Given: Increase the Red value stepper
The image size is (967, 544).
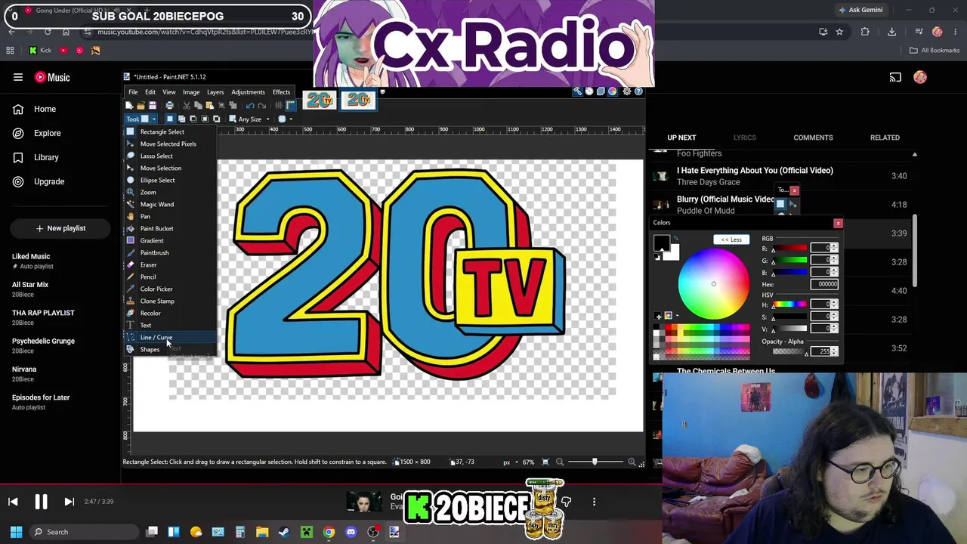Looking at the screenshot, I should (x=834, y=246).
